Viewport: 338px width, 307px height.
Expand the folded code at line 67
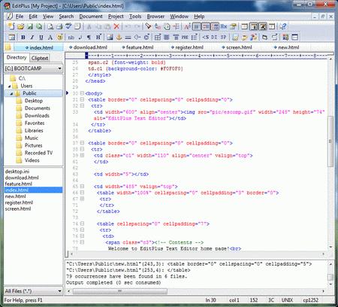82,199
